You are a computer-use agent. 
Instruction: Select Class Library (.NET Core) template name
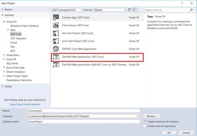click(x=75, y=25)
